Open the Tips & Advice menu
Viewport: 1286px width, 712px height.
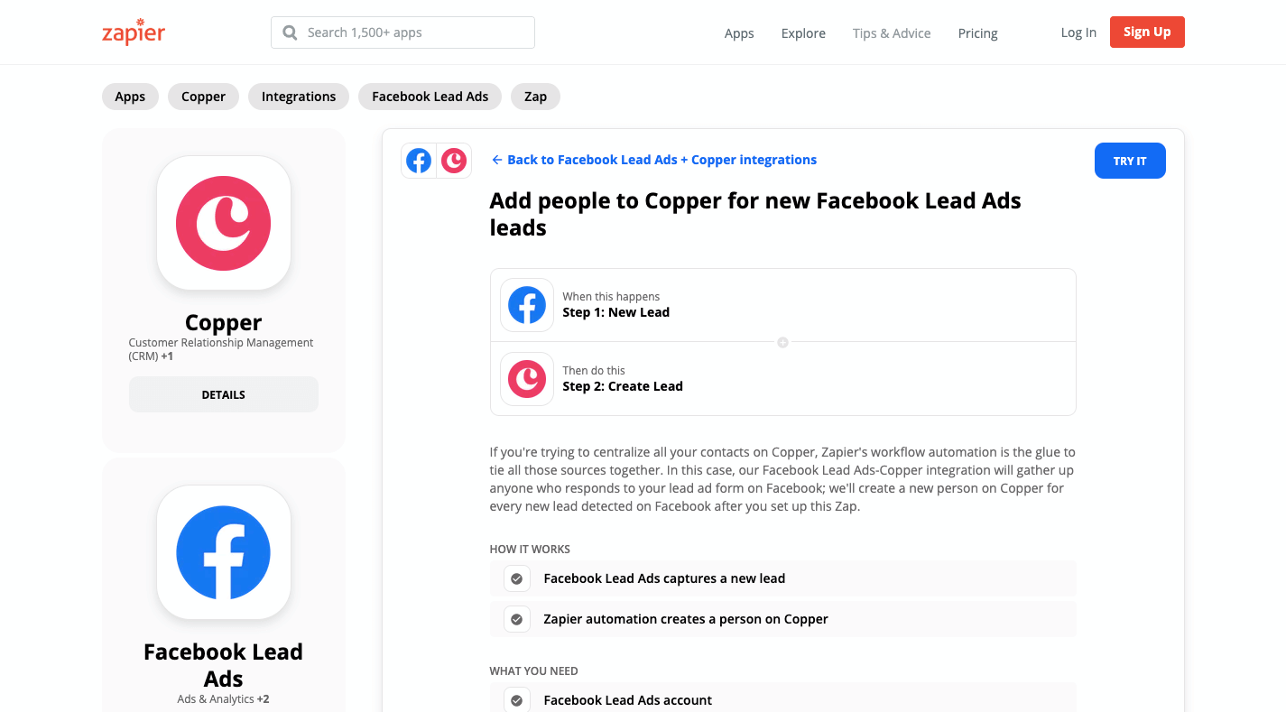pos(892,33)
